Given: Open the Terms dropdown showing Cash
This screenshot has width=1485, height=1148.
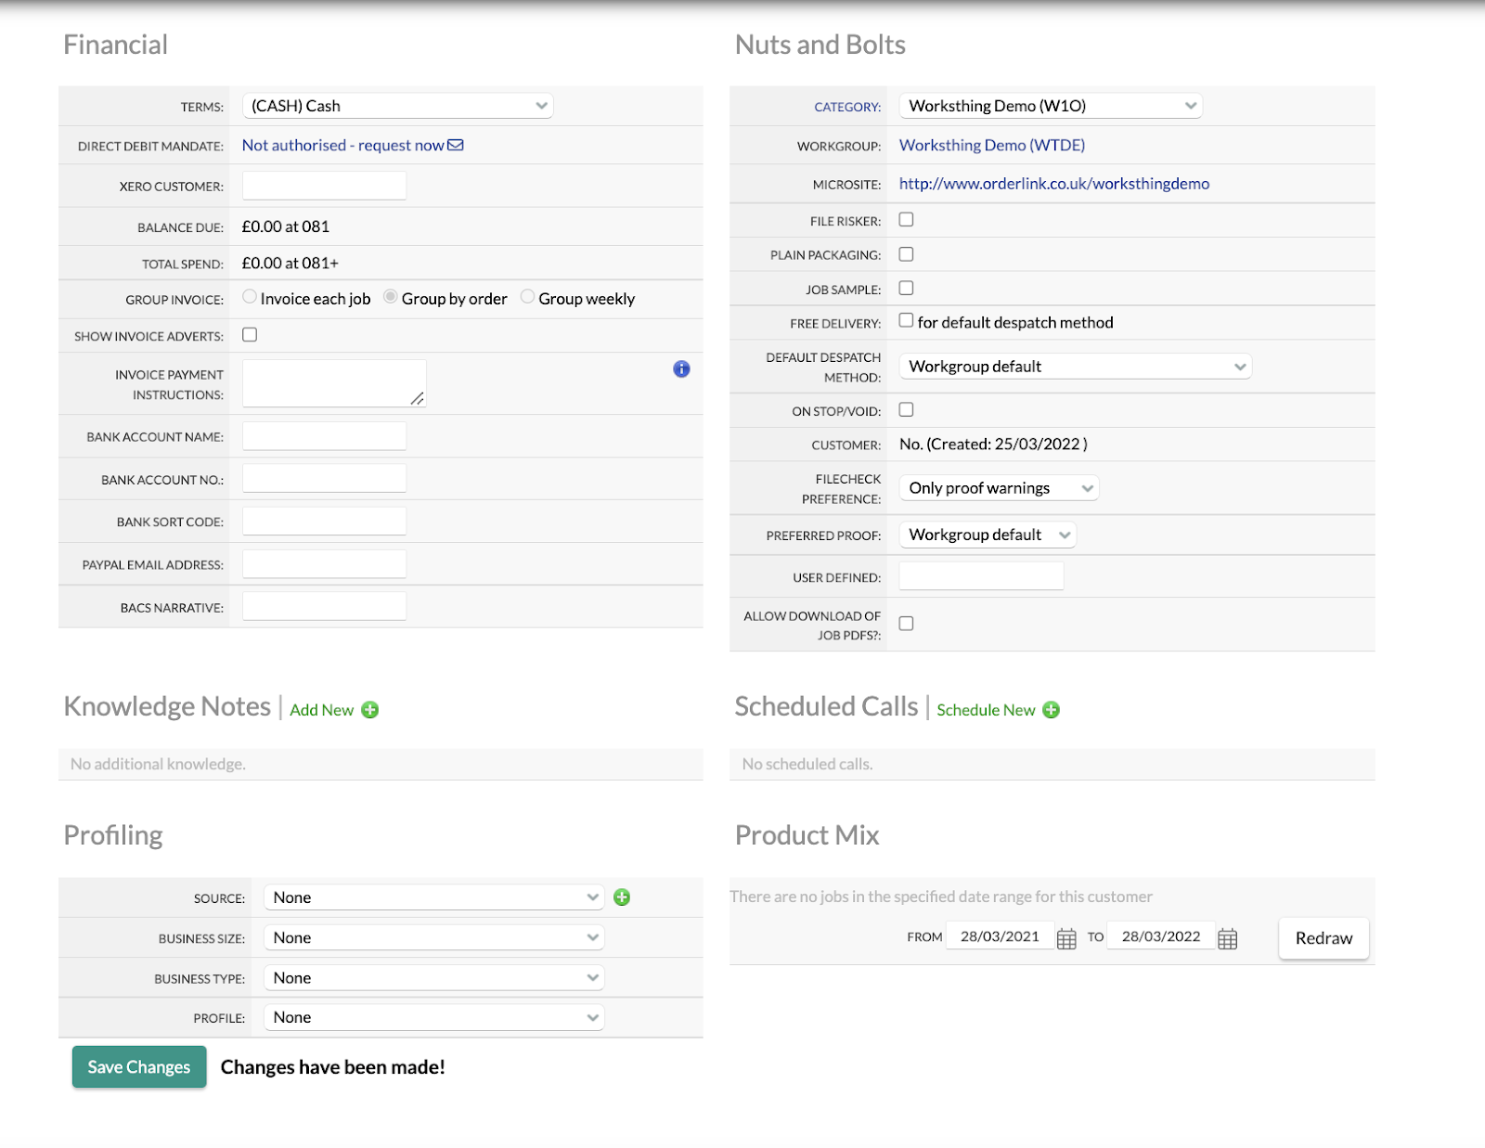Looking at the screenshot, I should click(x=398, y=106).
